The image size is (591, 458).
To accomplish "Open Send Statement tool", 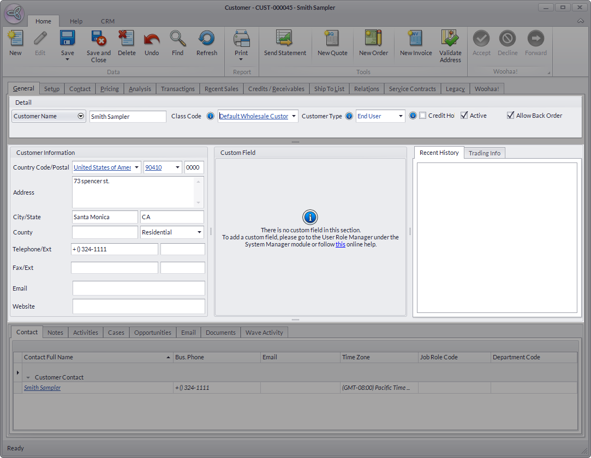I will pos(285,39).
